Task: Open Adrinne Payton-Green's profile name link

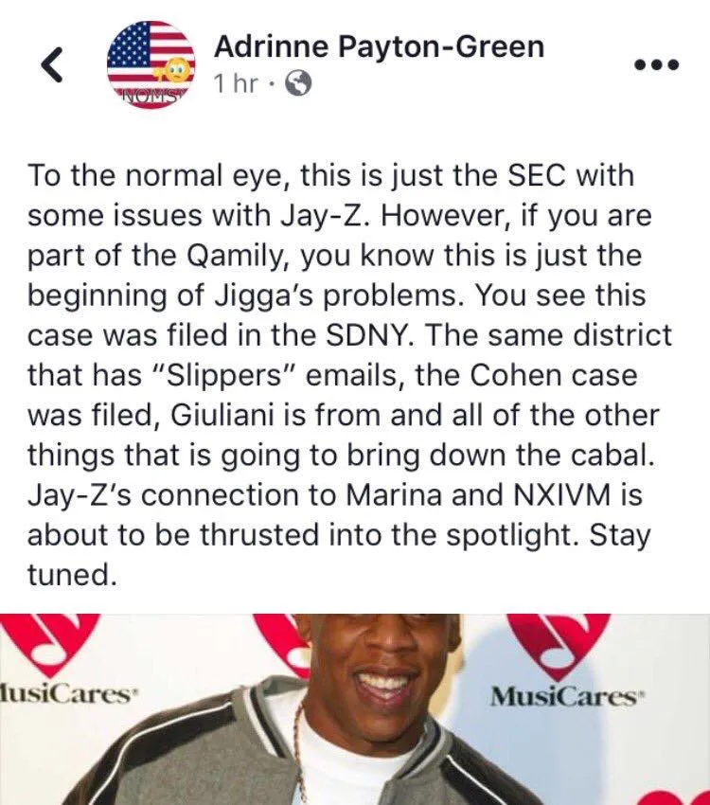Action: 379,47
